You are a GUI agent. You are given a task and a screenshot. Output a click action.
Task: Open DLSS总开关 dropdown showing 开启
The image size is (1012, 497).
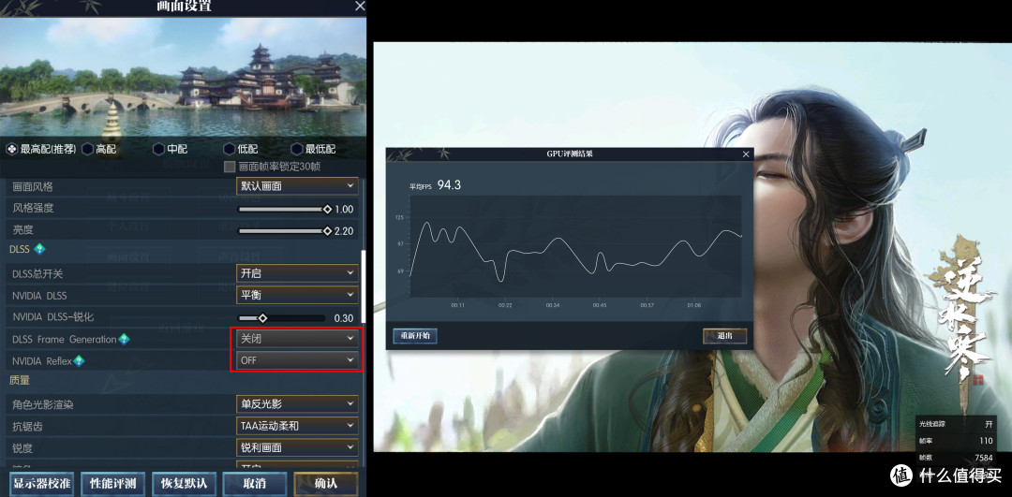click(x=297, y=272)
